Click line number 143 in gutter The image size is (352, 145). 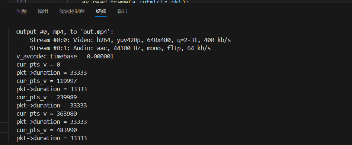click(x=21, y=1)
